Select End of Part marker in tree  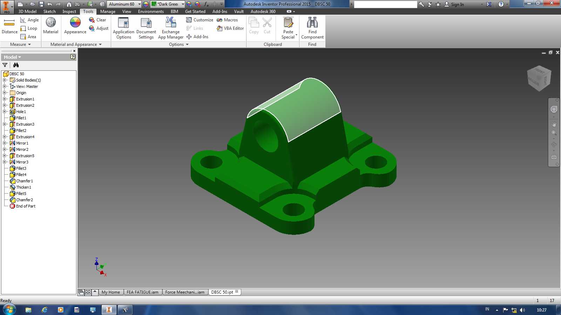[x=26, y=206]
